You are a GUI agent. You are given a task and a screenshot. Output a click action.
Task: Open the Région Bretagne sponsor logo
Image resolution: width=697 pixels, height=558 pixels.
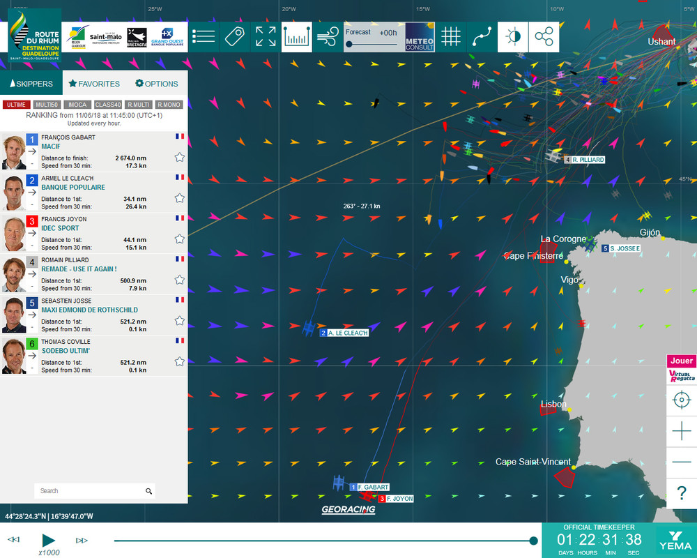coord(137,38)
